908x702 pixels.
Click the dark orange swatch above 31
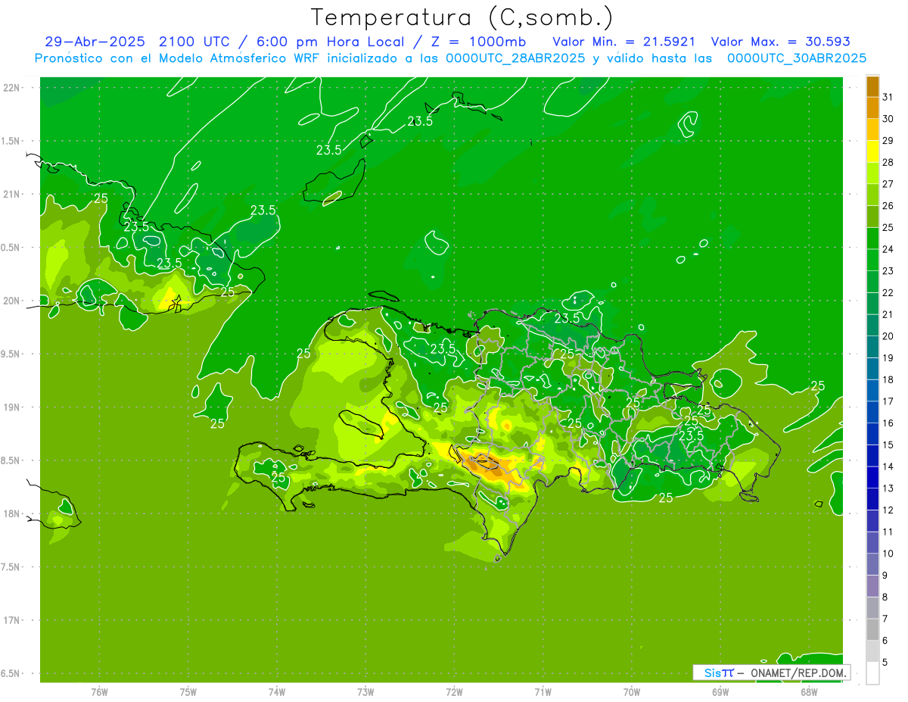(x=873, y=86)
